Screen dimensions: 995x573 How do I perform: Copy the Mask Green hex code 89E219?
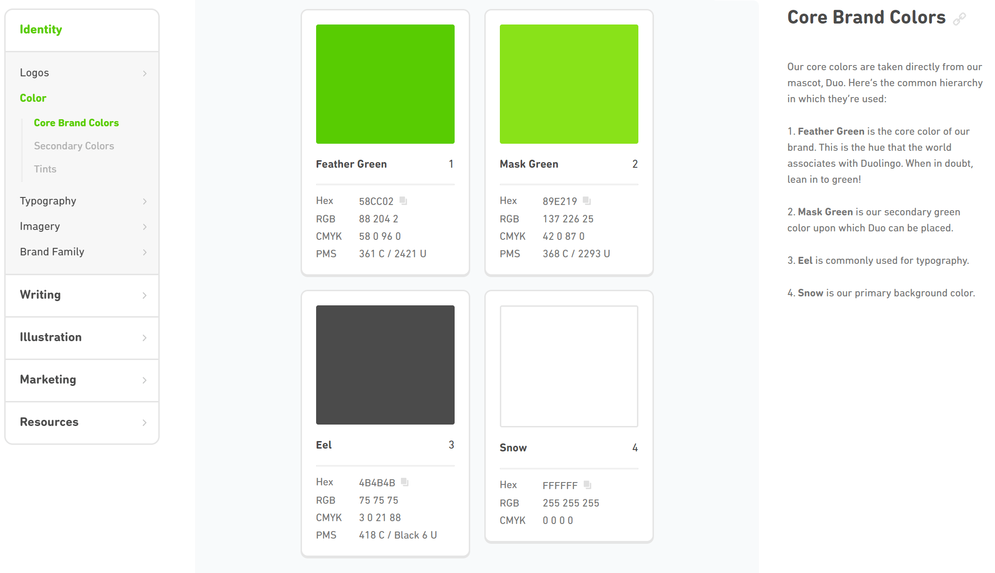coord(587,201)
